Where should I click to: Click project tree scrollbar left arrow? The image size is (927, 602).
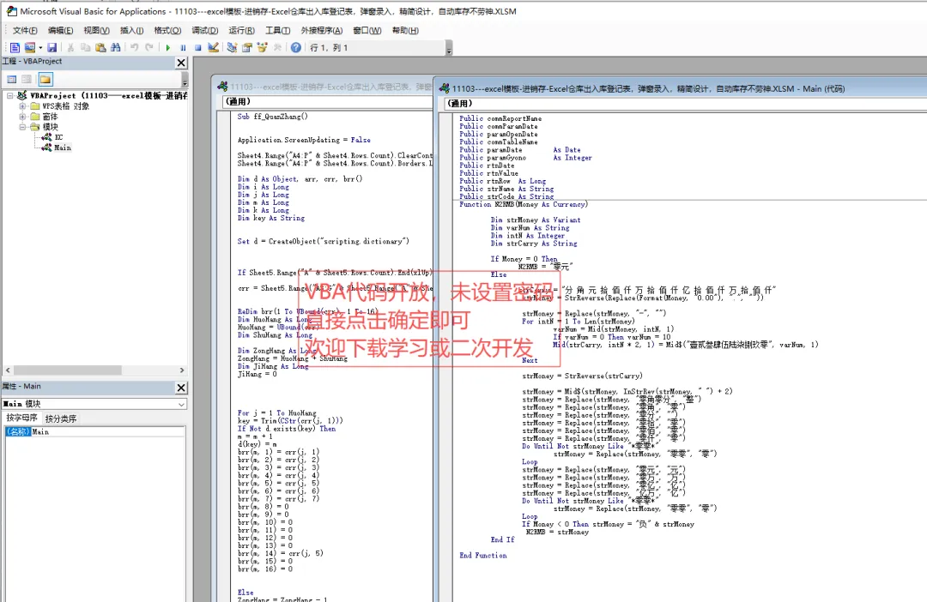coord(8,370)
